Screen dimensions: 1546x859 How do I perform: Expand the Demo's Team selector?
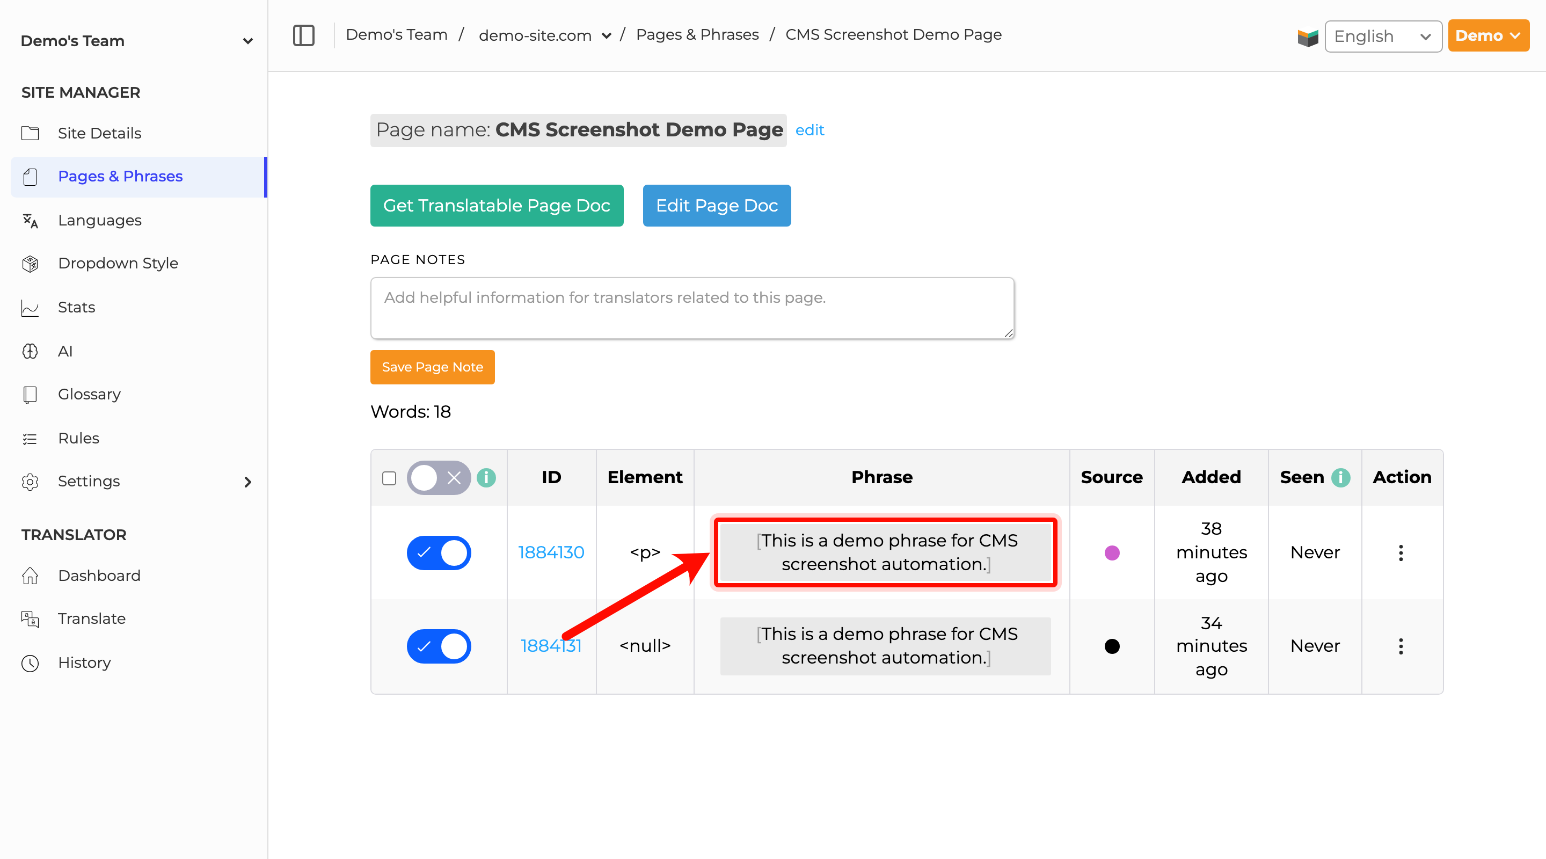tap(136, 41)
